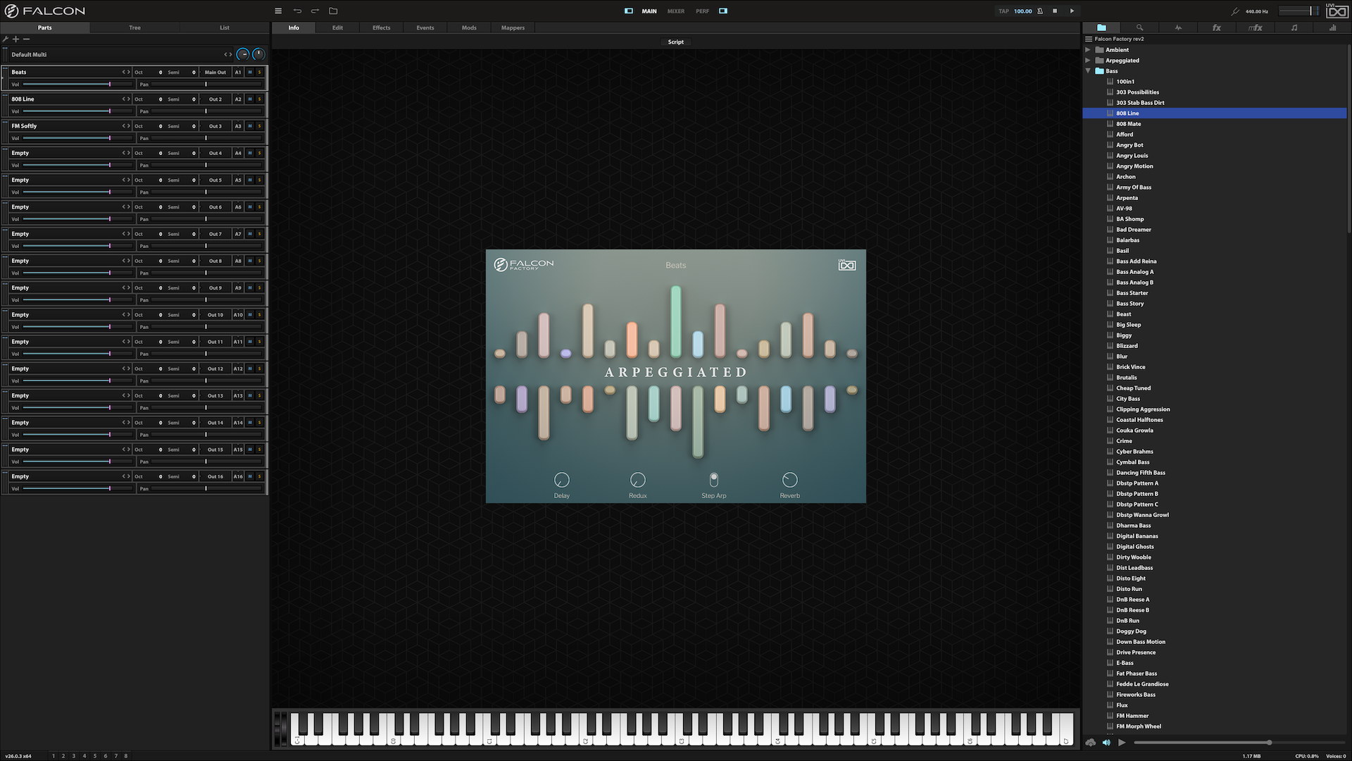The width and height of the screenshot is (1352, 761).
Task: Toggle the right sidebar panel icon
Action: click(723, 11)
